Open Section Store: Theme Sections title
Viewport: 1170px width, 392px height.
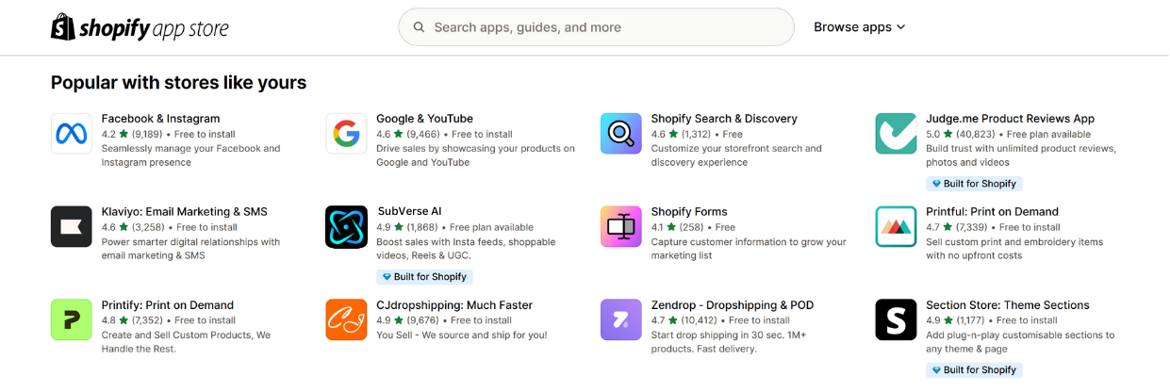click(x=1008, y=305)
